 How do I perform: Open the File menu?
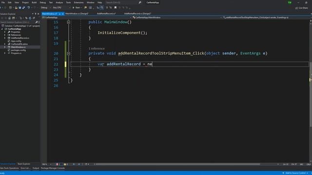click(x=3, y=2)
